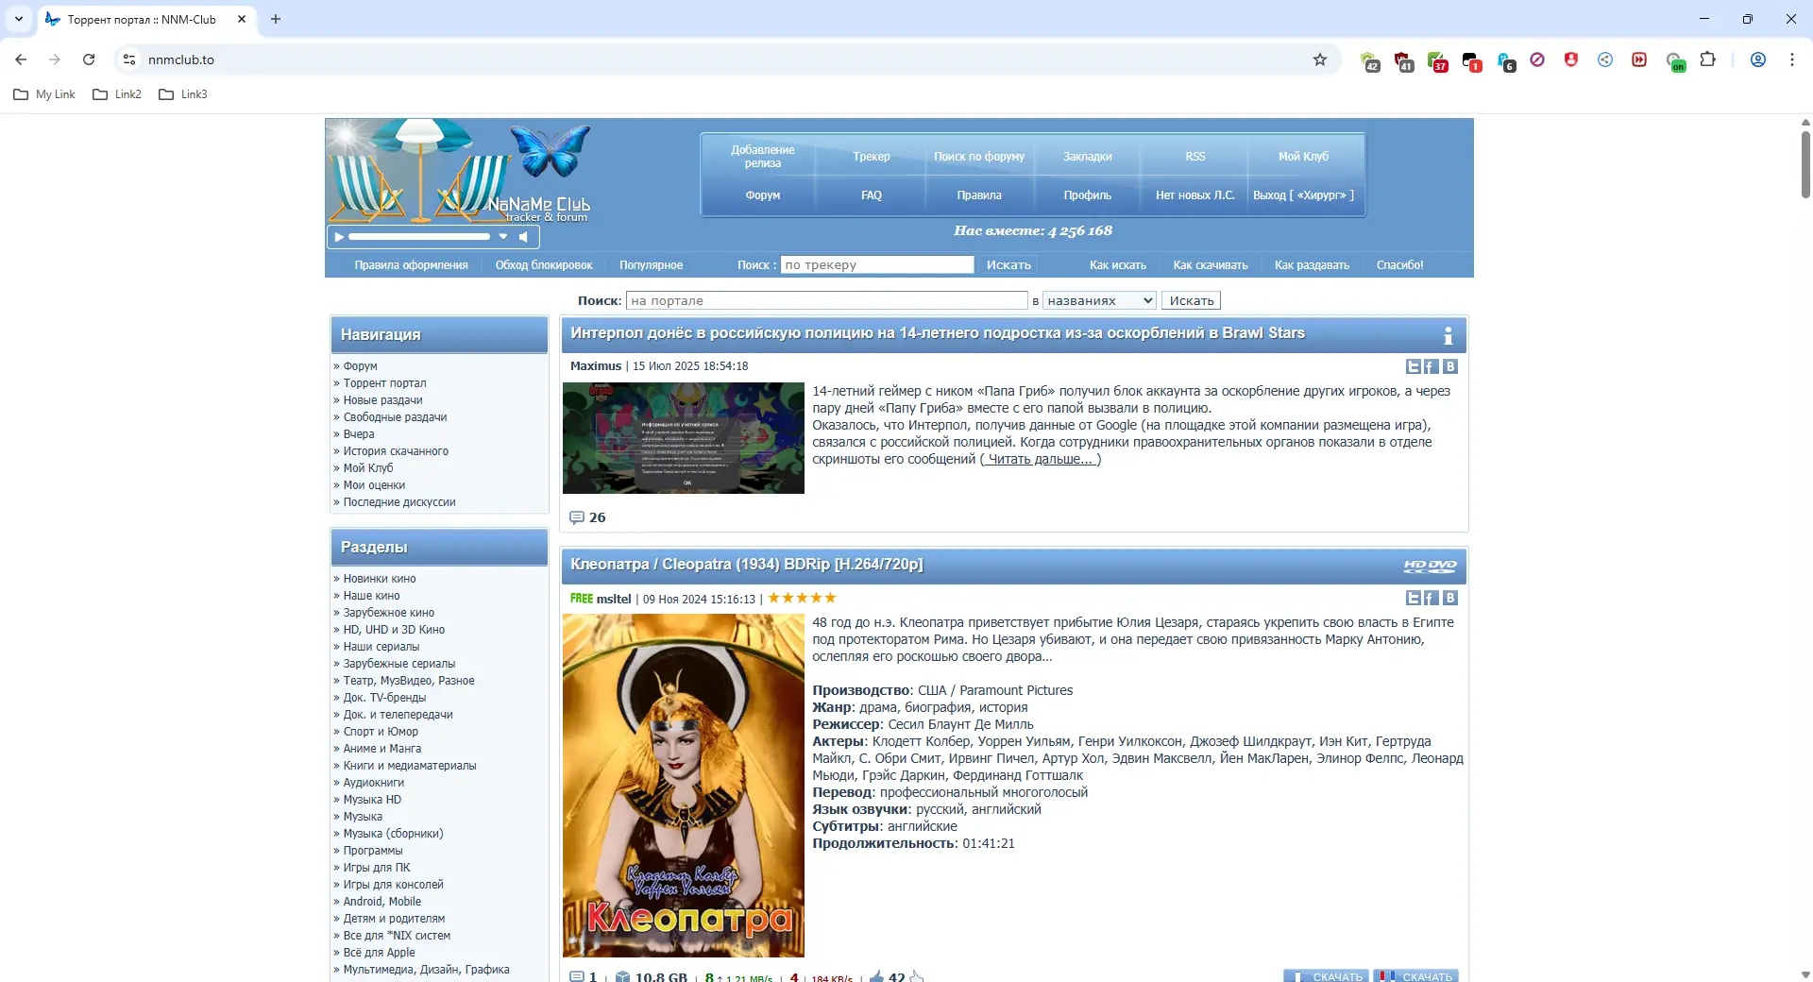Open 'Свободные раздачи' in the Навигация list

(x=395, y=417)
